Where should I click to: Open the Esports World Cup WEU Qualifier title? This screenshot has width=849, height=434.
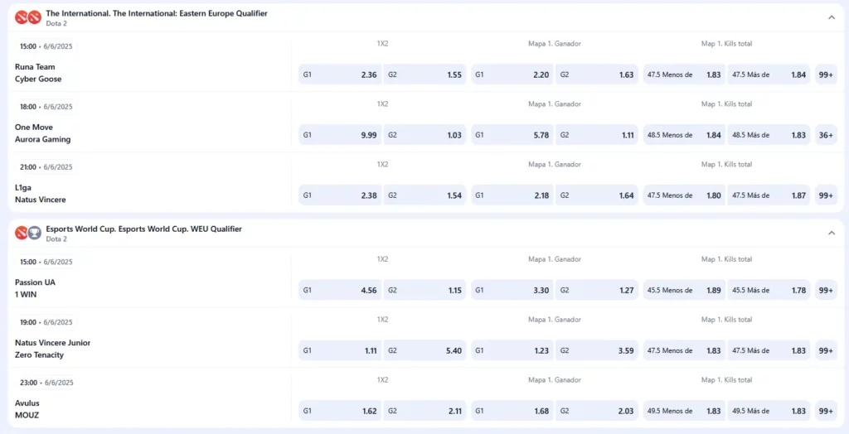143,229
